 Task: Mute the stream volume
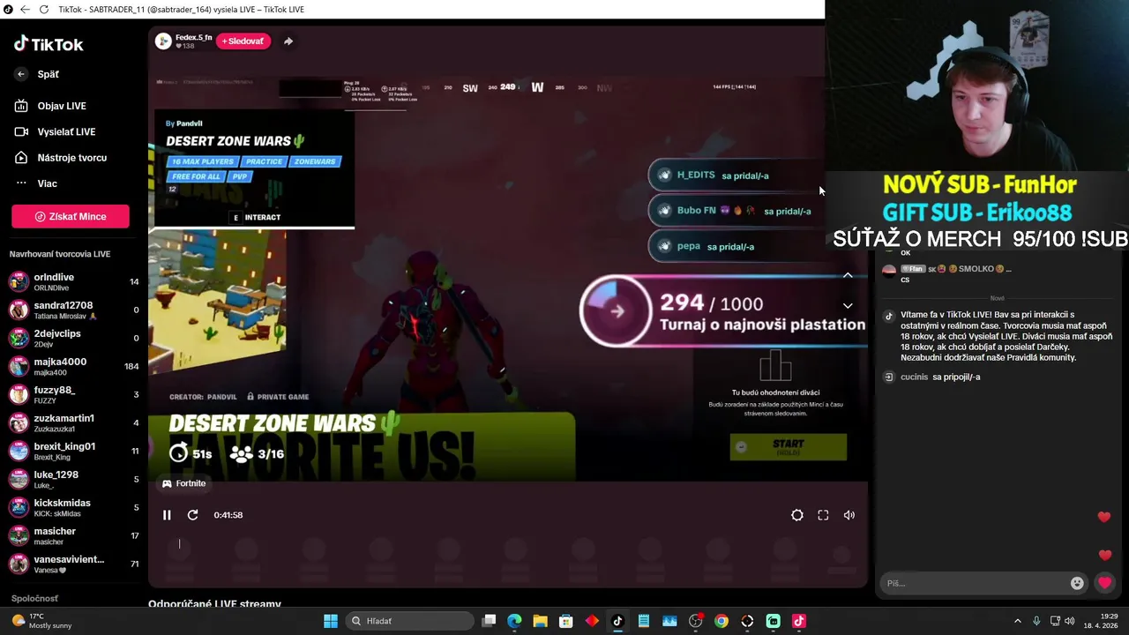[x=849, y=515]
